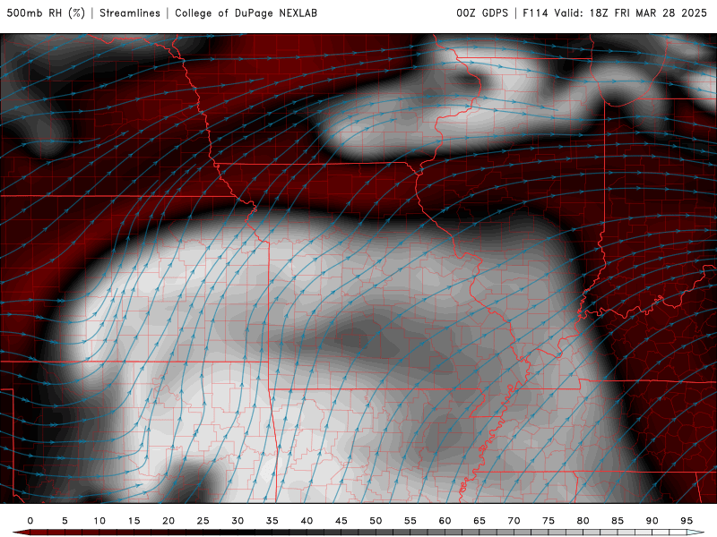Click the "0" label on color scale
This screenshot has width=717, height=537.
30,521
